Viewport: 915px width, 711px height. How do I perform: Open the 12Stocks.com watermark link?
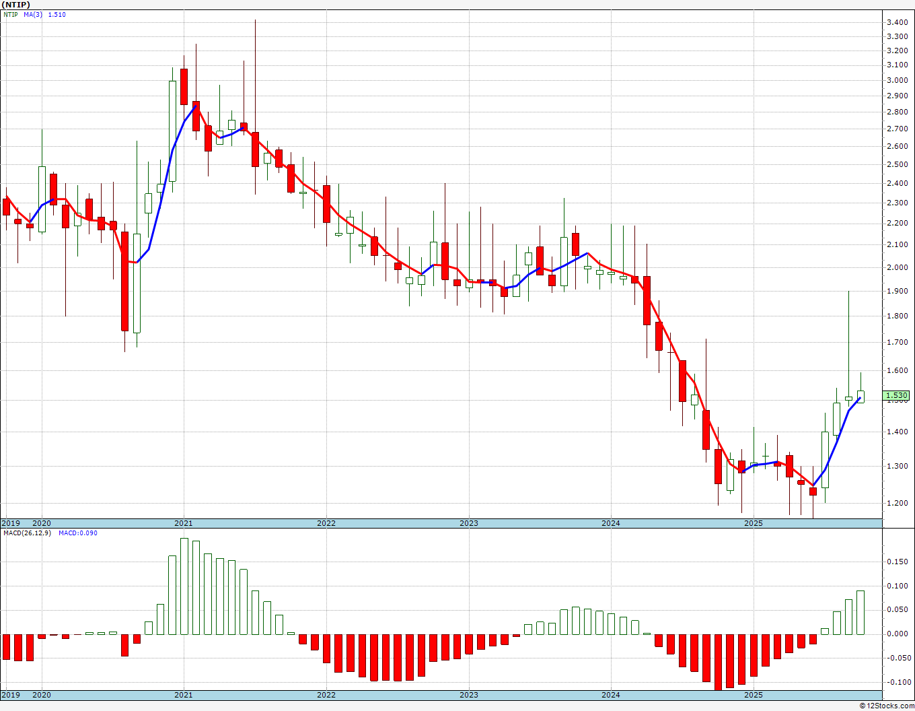pos(887,706)
